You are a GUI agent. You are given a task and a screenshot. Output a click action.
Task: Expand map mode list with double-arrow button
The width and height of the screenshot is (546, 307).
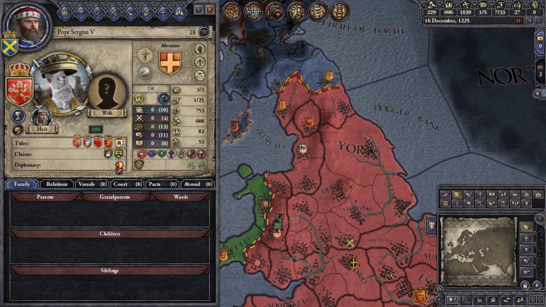click(438, 289)
